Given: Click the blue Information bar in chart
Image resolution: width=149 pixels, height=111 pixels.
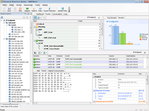Looking at the screenshot, I should point(116,35).
